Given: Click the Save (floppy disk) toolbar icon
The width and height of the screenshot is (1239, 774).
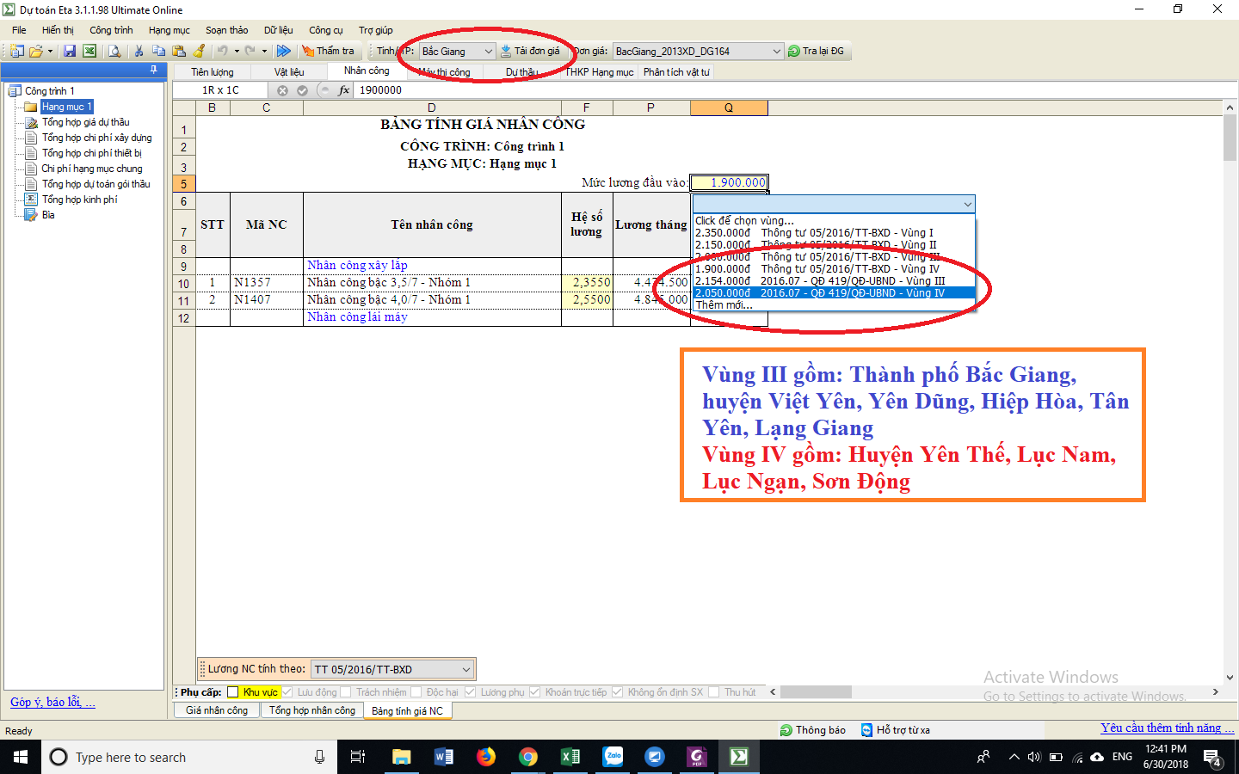Looking at the screenshot, I should (70, 52).
